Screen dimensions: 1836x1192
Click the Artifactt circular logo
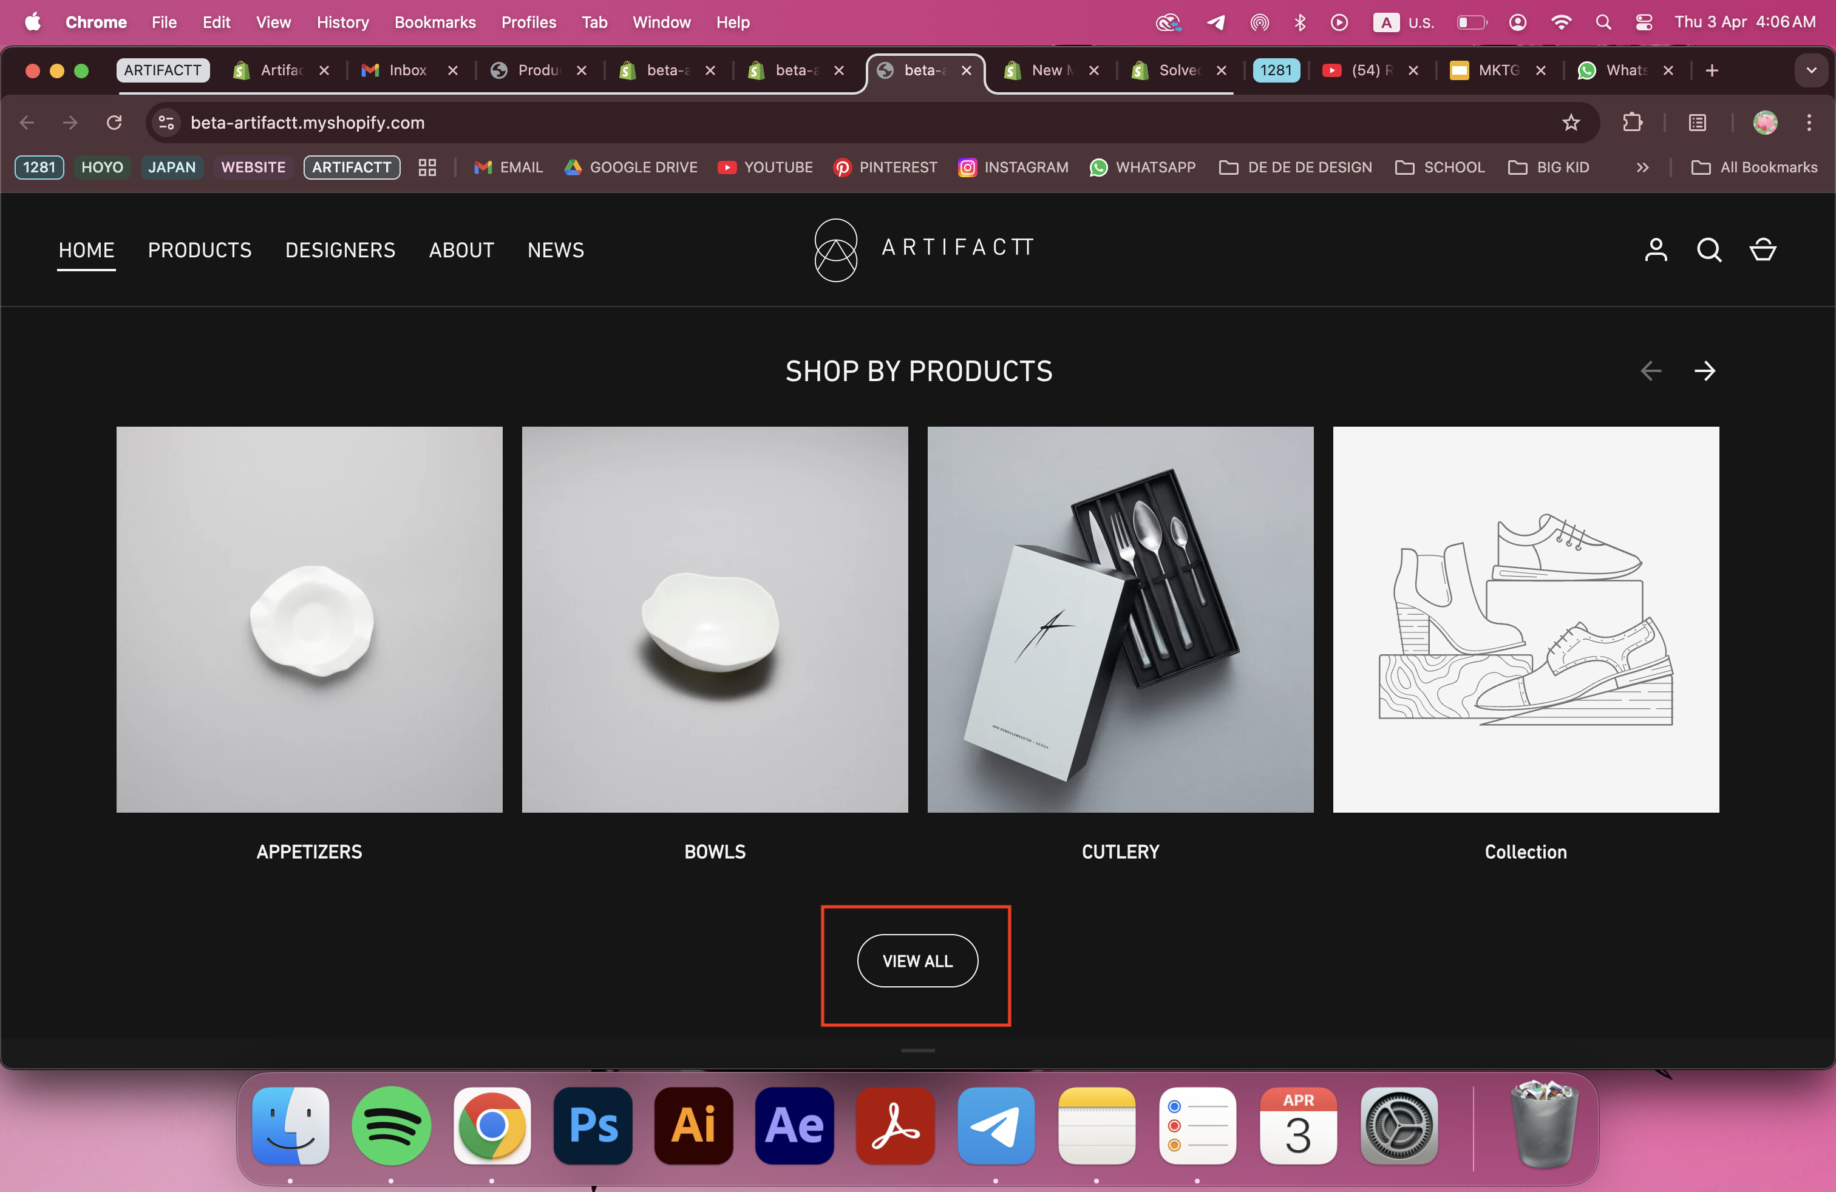coord(835,250)
